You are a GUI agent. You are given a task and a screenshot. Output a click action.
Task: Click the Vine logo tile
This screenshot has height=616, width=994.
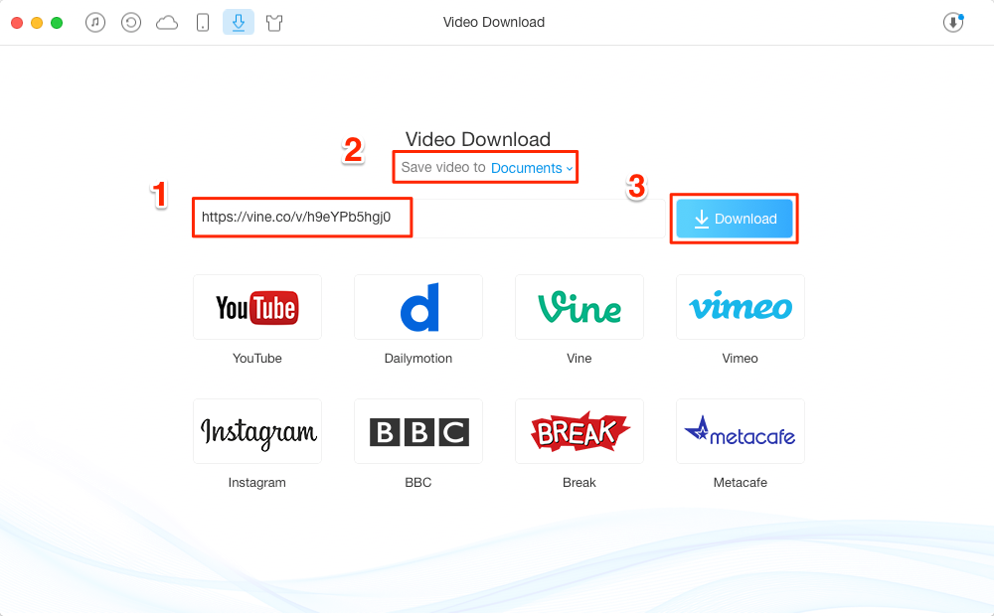click(580, 307)
